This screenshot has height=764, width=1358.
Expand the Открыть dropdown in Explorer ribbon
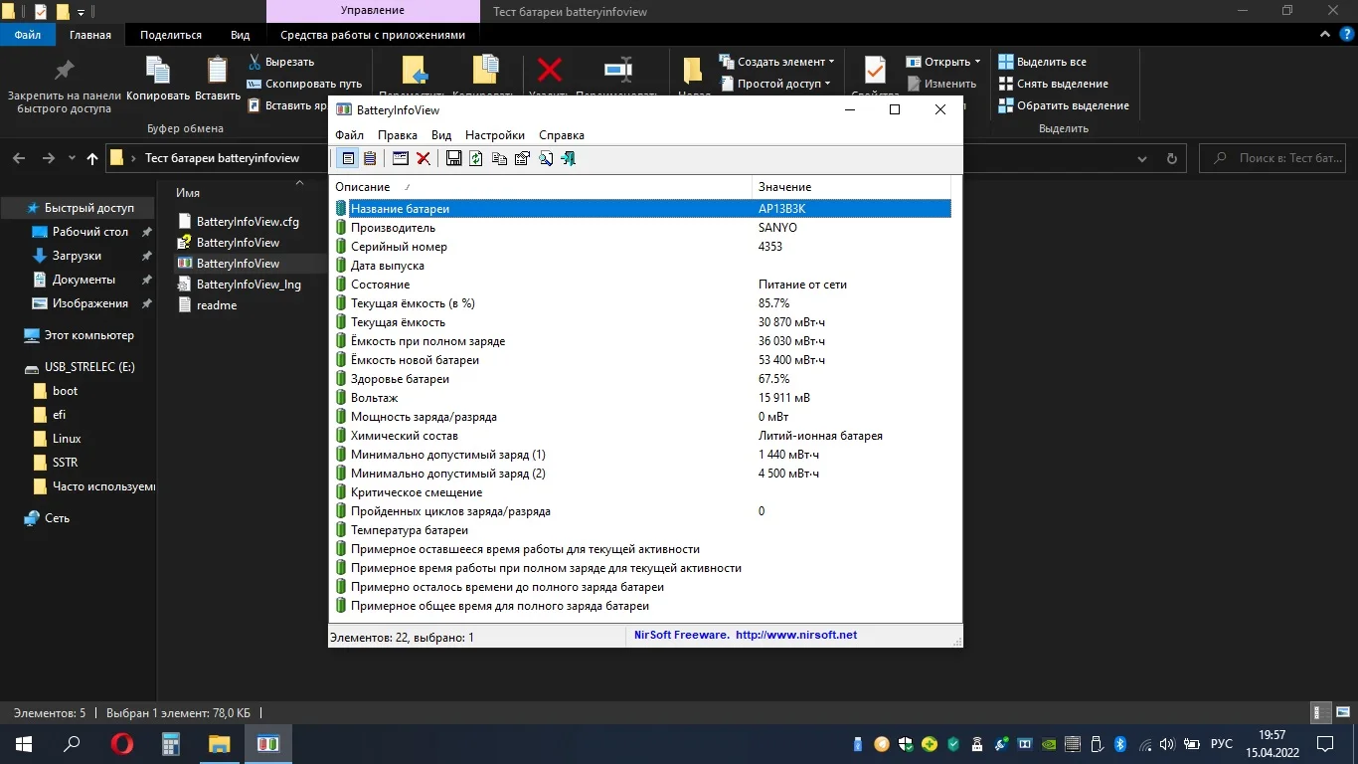tap(943, 62)
